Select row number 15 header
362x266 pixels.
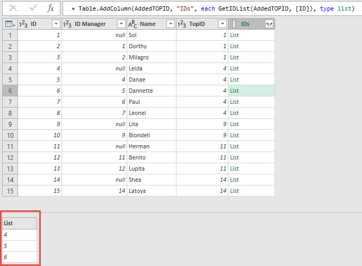pos(10,191)
